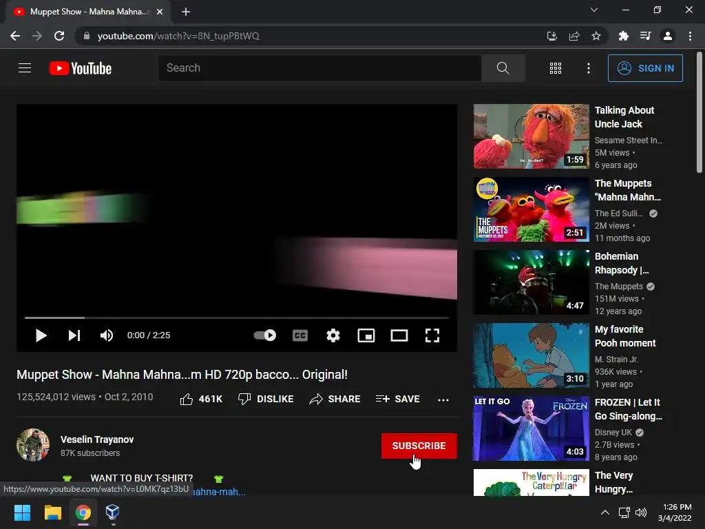Open more actions ellipsis under video
Image resolution: width=705 pixels, height=529 pixels.
(443, 400)
